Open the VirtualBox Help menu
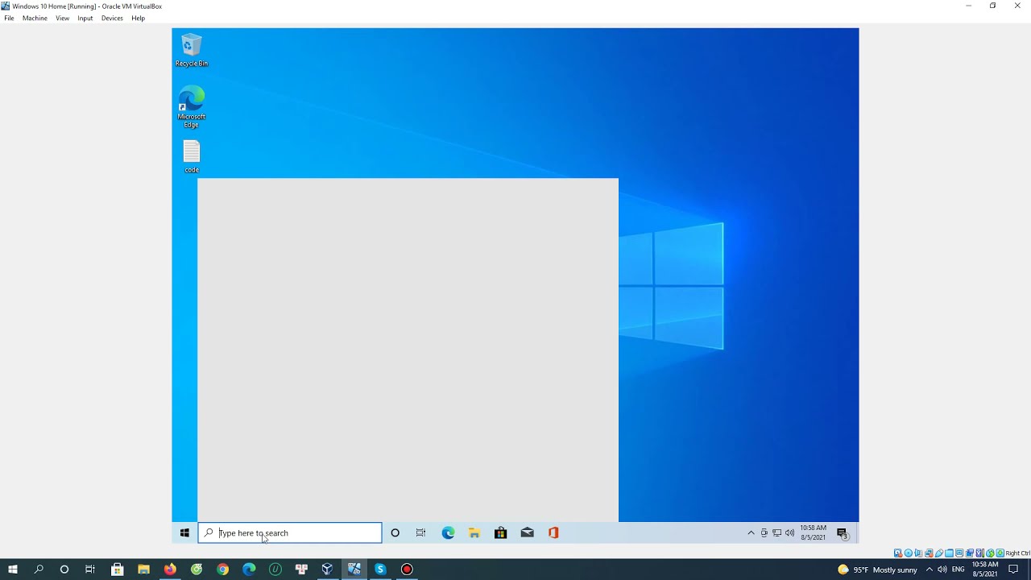1031x580 pixels. [x=138, y=18]
